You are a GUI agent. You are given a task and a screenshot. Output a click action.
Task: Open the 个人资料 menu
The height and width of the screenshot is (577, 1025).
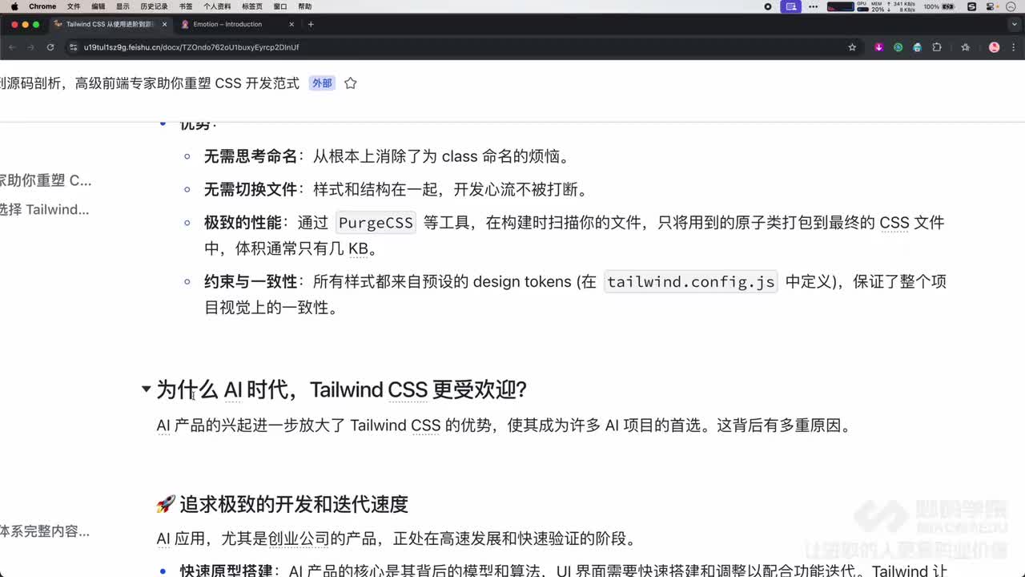[217, 6]
